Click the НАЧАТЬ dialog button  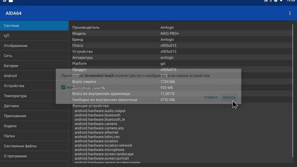coord(229,98)
